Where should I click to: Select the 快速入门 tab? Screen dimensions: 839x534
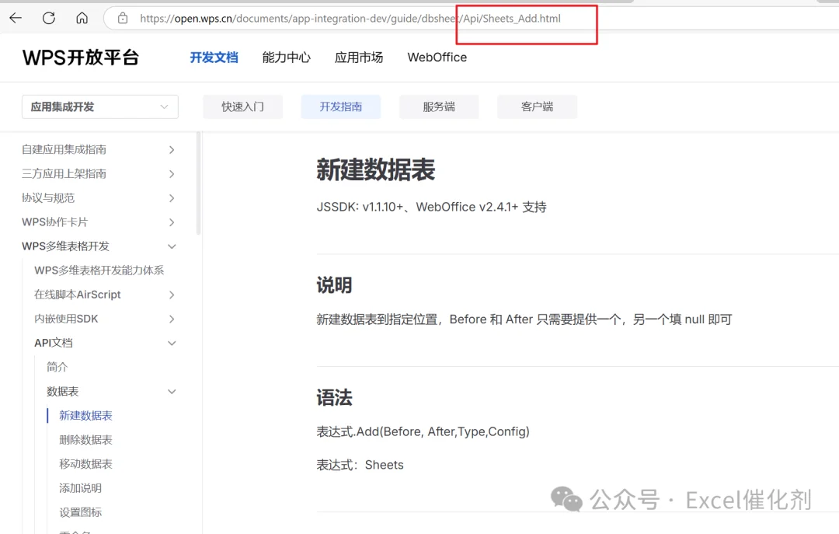click(243, 106)
